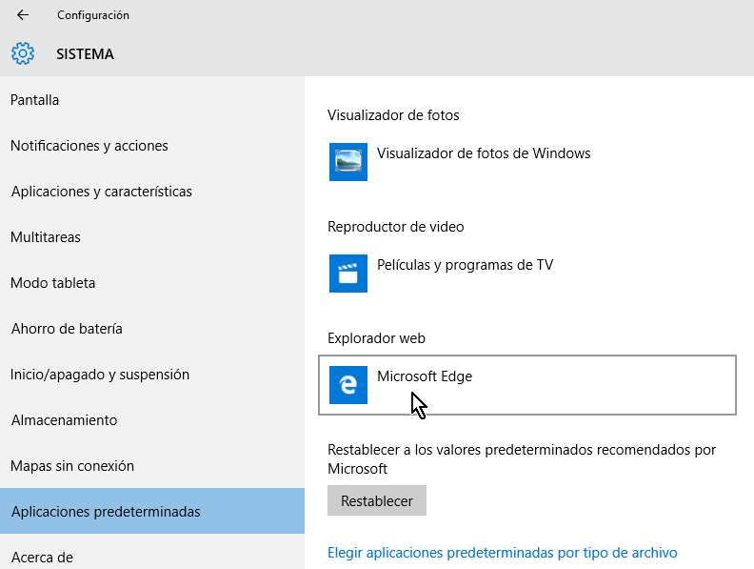Image resolution: width=754 pixels, height=569 pixels.
Task: Click the Explorador web label
Action: pyautogui.click(x=376, y=338)
